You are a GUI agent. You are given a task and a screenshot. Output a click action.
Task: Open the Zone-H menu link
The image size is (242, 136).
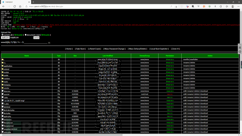[175, 49]
